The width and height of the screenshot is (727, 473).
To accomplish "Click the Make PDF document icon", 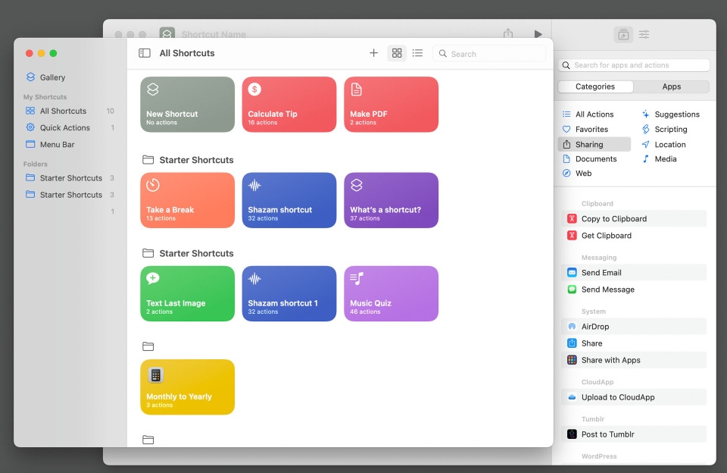I will point(356,89).
